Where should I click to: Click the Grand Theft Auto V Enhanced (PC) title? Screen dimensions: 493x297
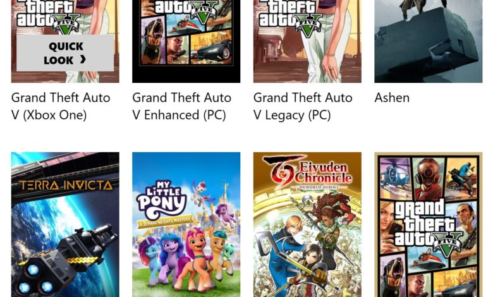[x=182, y=106]
